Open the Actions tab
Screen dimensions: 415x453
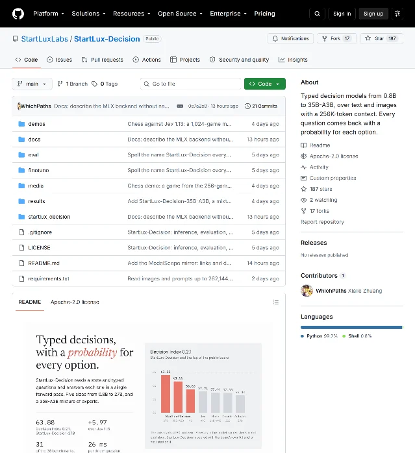click(x=147, y=60)
